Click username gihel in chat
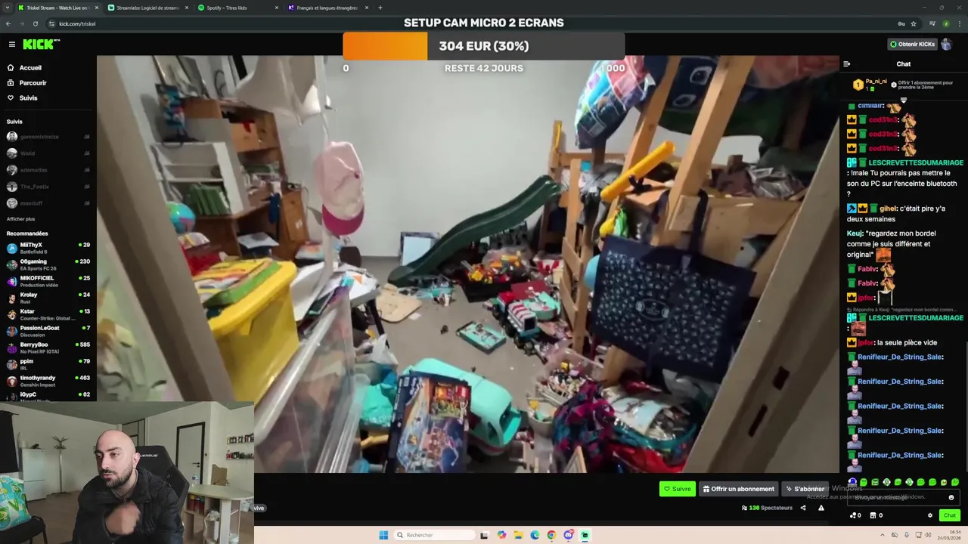This screenshot has width=968, height=544. point(888,209)
